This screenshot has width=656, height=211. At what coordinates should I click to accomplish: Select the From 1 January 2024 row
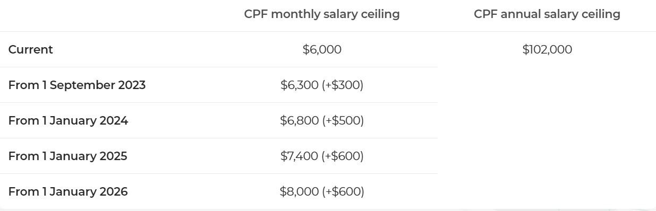point(219,120)
